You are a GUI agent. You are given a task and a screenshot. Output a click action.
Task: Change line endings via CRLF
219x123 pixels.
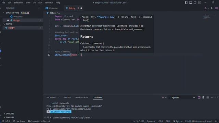pos(168,121)
